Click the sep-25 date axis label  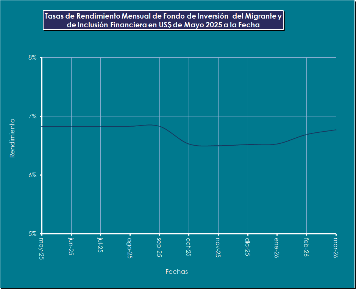click(159, 247)
